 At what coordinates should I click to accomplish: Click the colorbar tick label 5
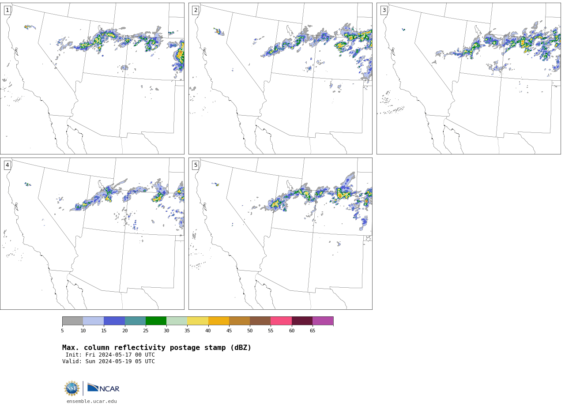[x=62, y=331]
